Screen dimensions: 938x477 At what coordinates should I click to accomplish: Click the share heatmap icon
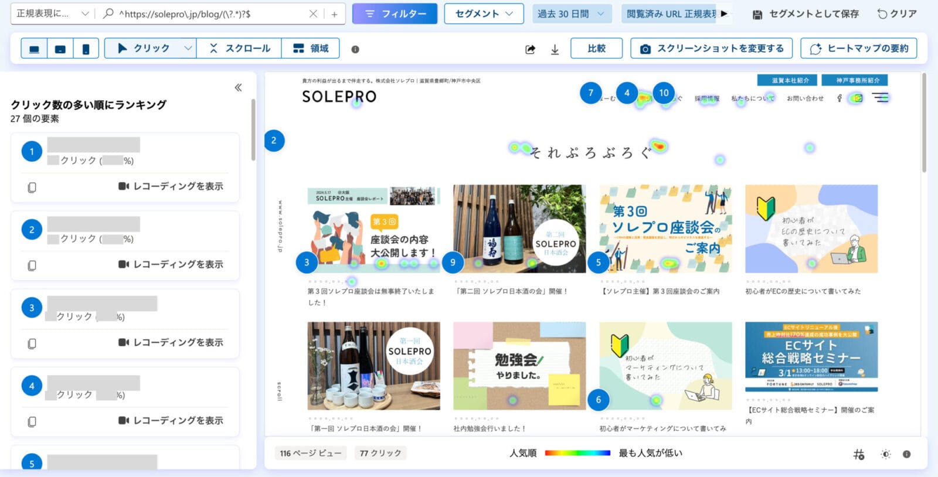tap(530, 49)
